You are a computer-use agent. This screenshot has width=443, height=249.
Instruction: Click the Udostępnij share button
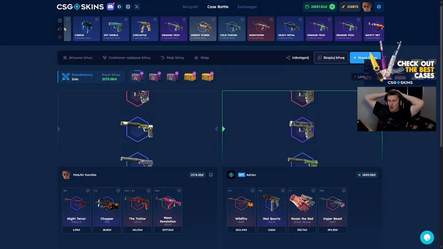click(x=298, y=58)
